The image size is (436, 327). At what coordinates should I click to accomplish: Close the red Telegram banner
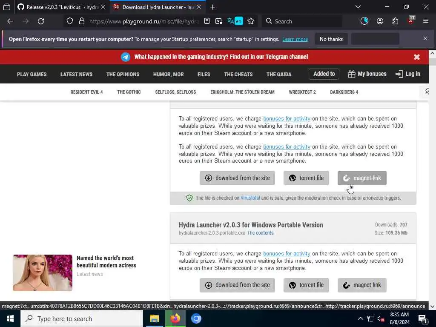[416, 57]
